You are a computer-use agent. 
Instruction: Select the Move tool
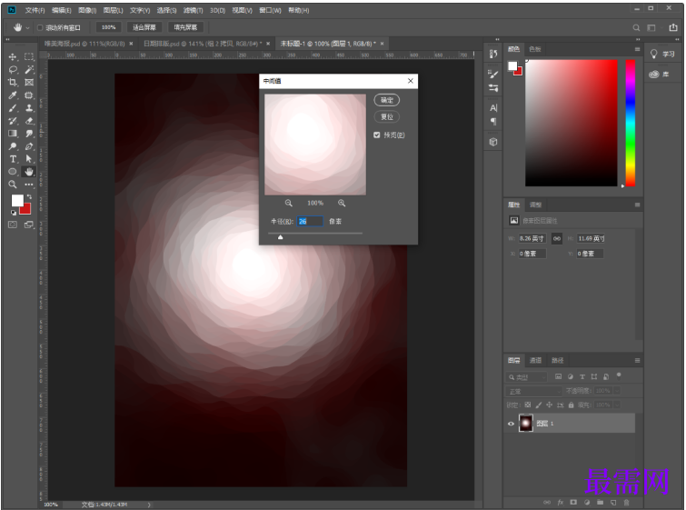point(13,57)
